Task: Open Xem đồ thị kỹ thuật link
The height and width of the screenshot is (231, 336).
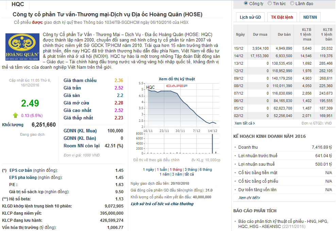Action: [177, 79]
